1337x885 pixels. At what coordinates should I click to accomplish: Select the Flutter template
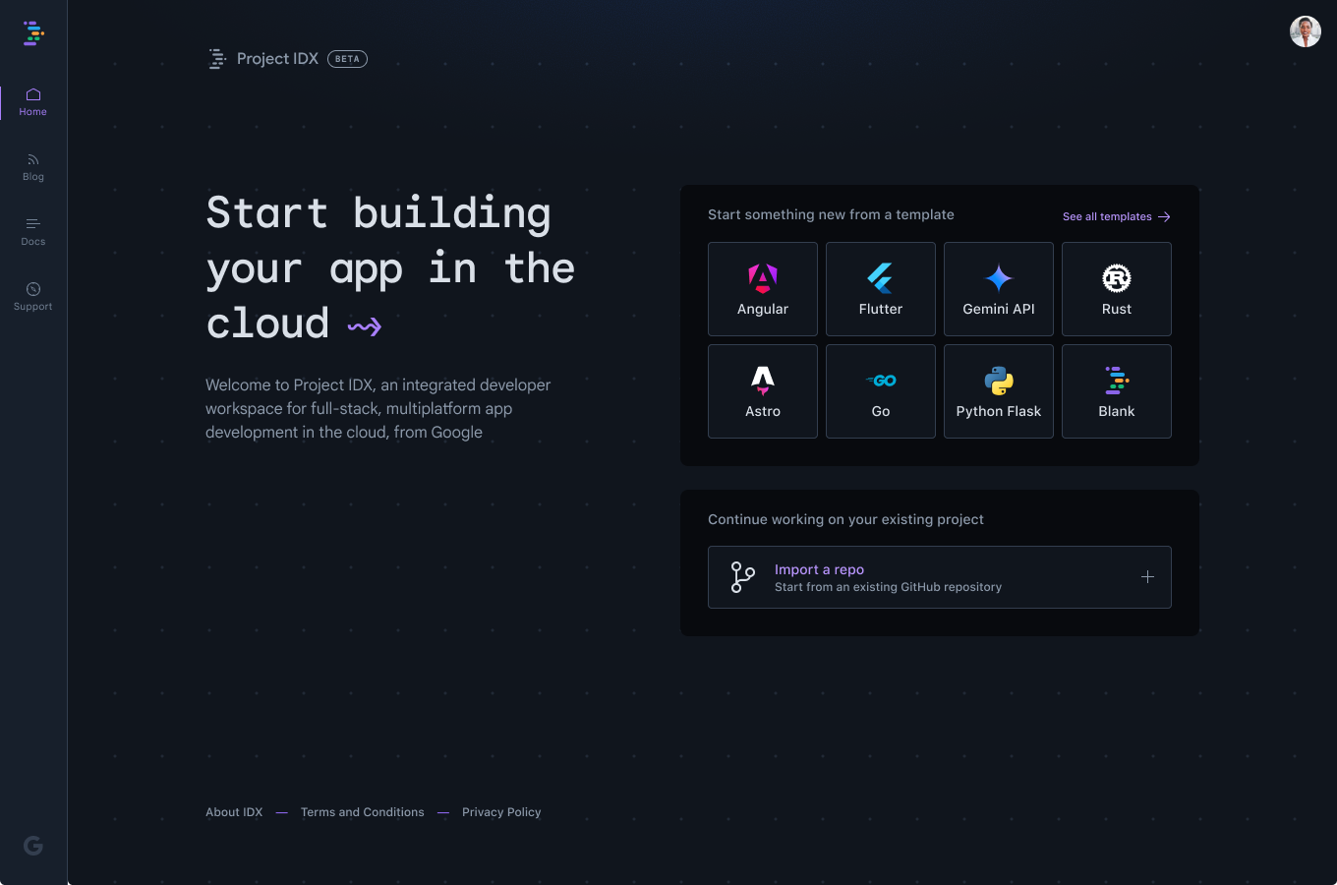point(880,288)
